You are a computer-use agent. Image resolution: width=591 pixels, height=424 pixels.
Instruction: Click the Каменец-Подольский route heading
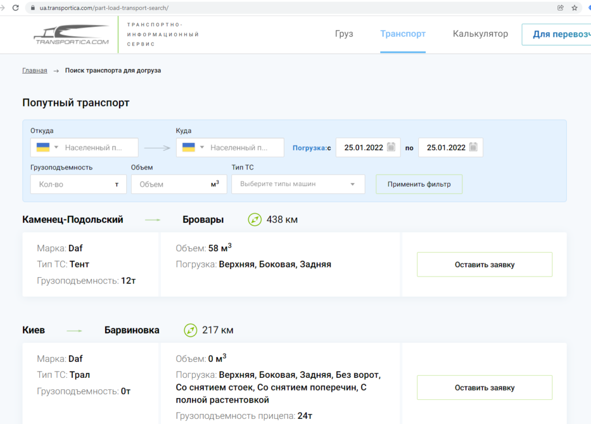(x=73, y=219)
